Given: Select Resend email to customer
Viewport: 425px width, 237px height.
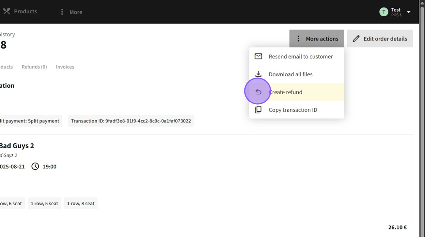Looking at the screenshot, I should pos(301,57).
